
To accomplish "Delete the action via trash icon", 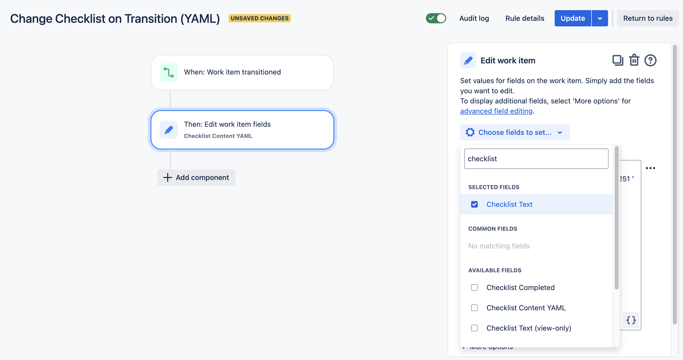I will tap(634, 60).
